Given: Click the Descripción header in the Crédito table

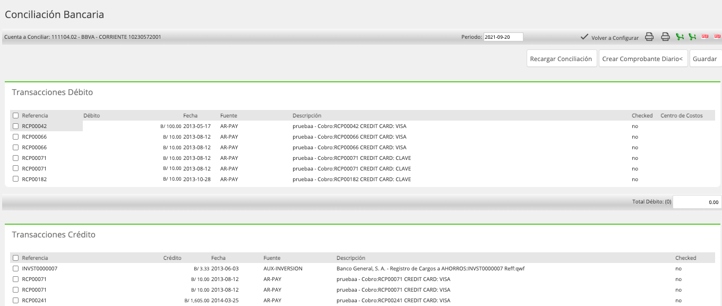Looking at the screenshot, I should click(351, 258).
